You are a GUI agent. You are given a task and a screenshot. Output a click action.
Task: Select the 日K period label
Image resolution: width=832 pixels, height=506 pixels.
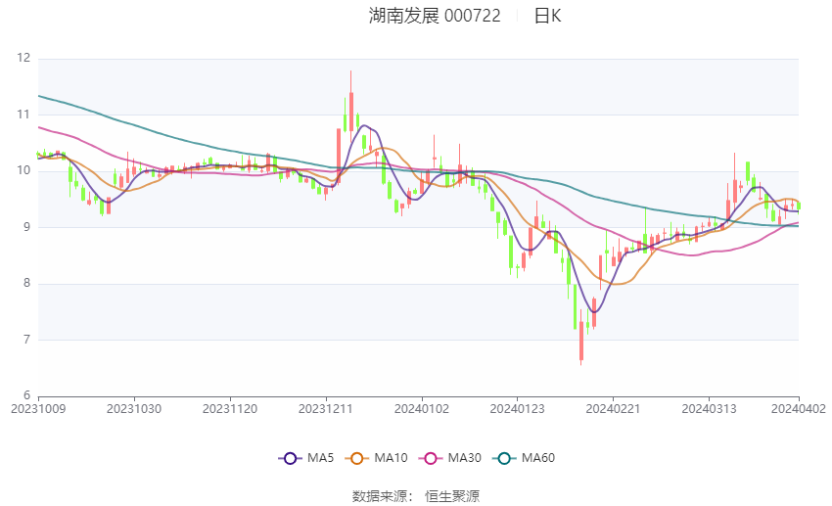[x=547, y=16]
